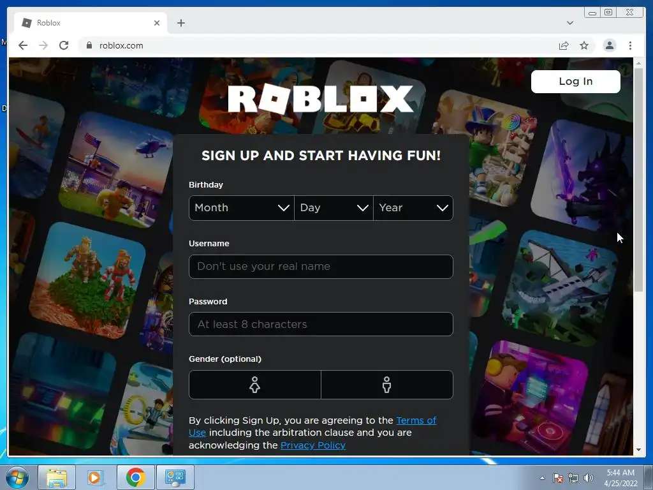Open the Chrome profile avatar
Screen dimensions: 653x490
point(609,45)
